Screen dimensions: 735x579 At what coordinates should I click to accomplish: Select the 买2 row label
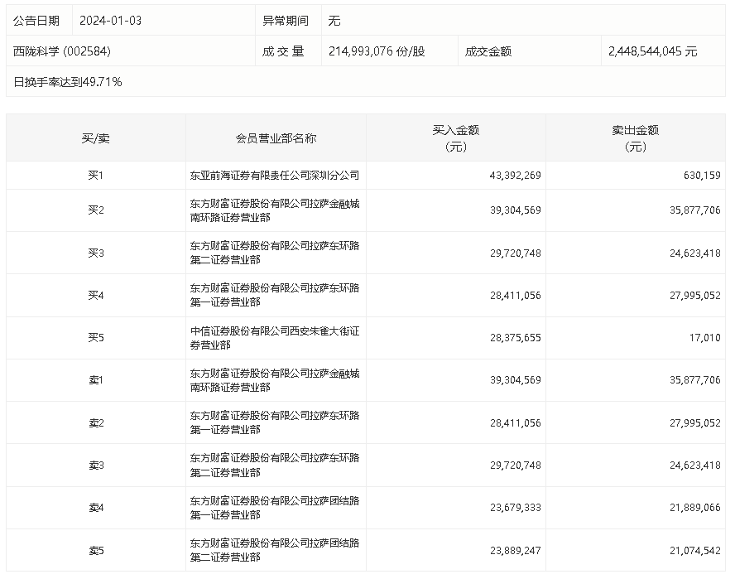[x=96, y=210]
